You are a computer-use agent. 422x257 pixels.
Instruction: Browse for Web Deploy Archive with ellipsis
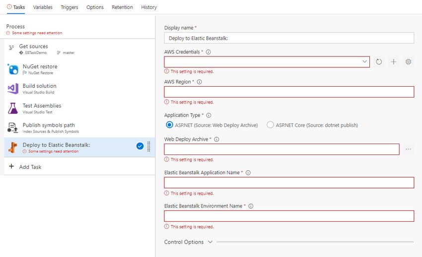point(408,149)
